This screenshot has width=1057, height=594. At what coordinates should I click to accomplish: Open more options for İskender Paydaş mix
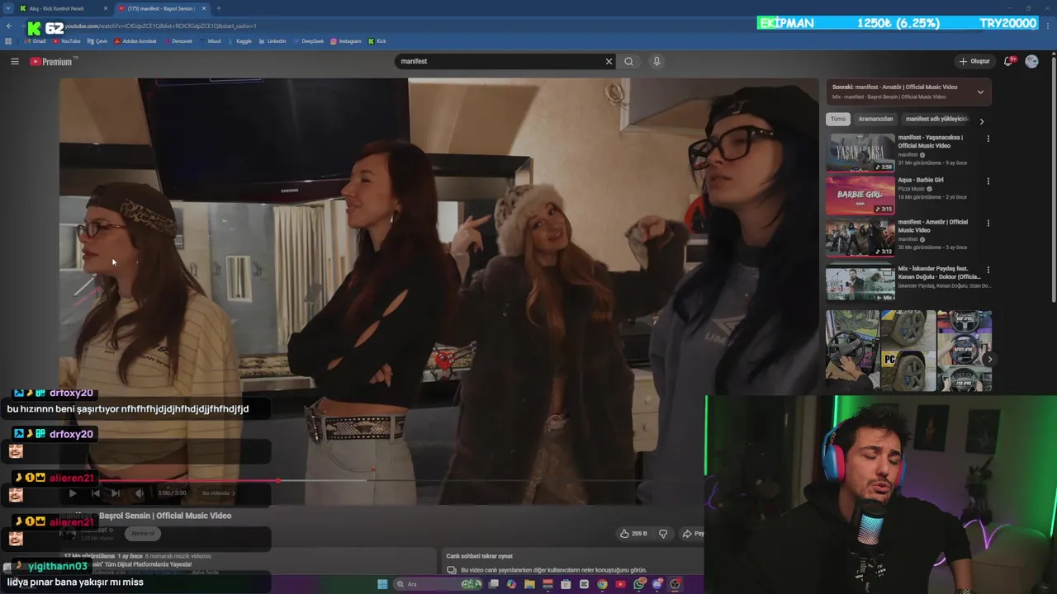988,270
